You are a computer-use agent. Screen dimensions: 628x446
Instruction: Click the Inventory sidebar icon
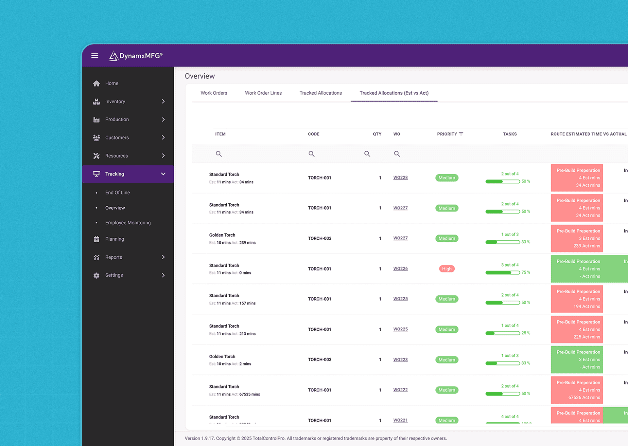[x=96, y=102]
